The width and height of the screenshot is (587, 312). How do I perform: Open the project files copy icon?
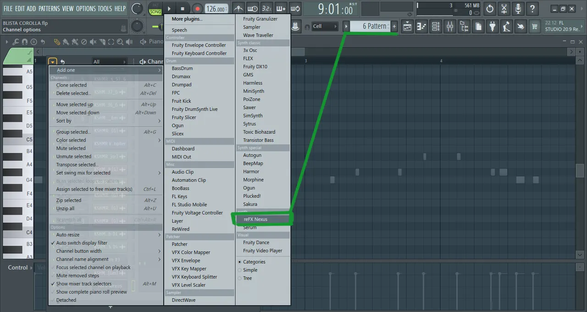coord(478,27)
